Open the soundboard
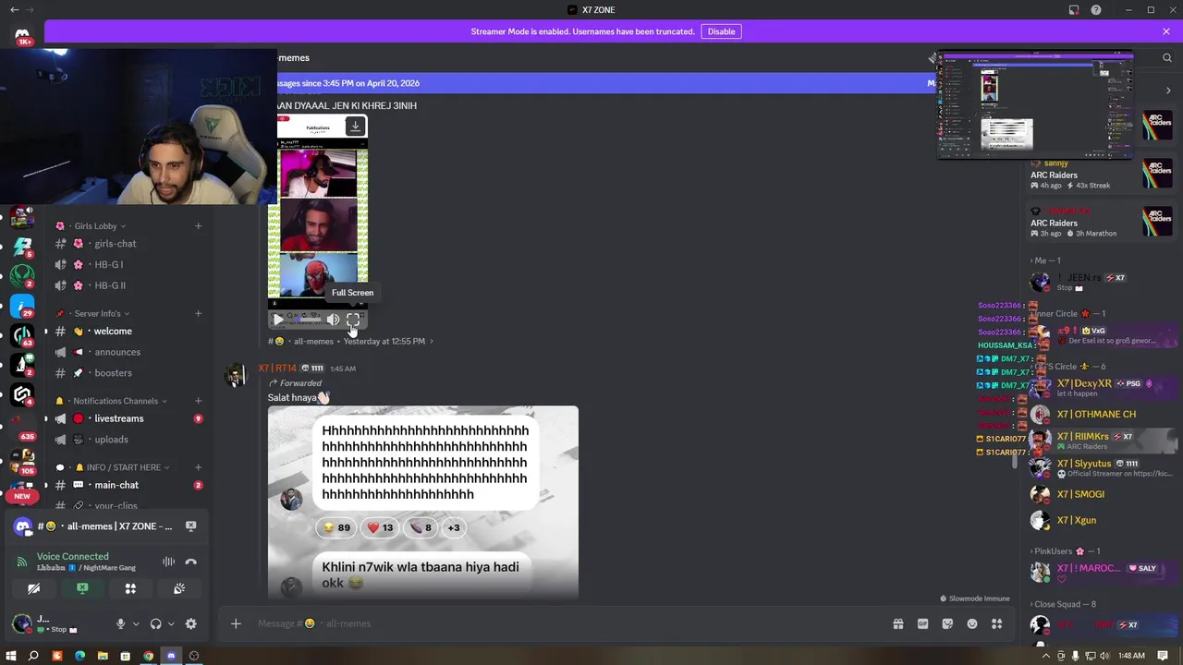Image resolution: width=1183 pixels, height=665 pixels. [x=179, y=588]
